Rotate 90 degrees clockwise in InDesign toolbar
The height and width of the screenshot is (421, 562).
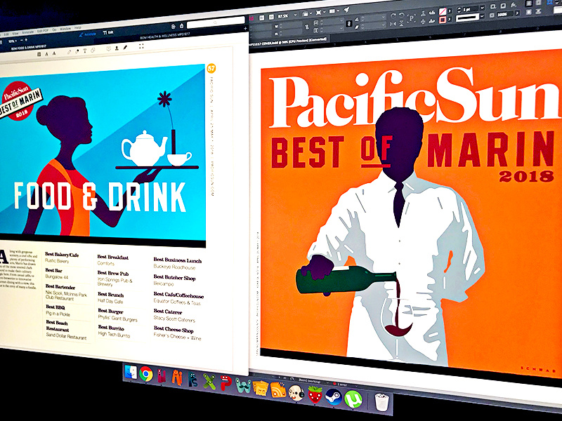coord(393,15)
